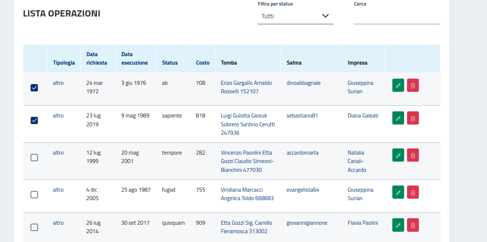This screenshot has width=487, height=242.
Task: Delete the operation costing 909
Action: pyautogui.click(x=413, y=225)
